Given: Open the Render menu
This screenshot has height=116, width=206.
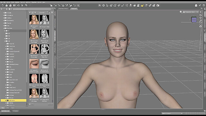Looking at the screenshot, I should tap(17, 2).
